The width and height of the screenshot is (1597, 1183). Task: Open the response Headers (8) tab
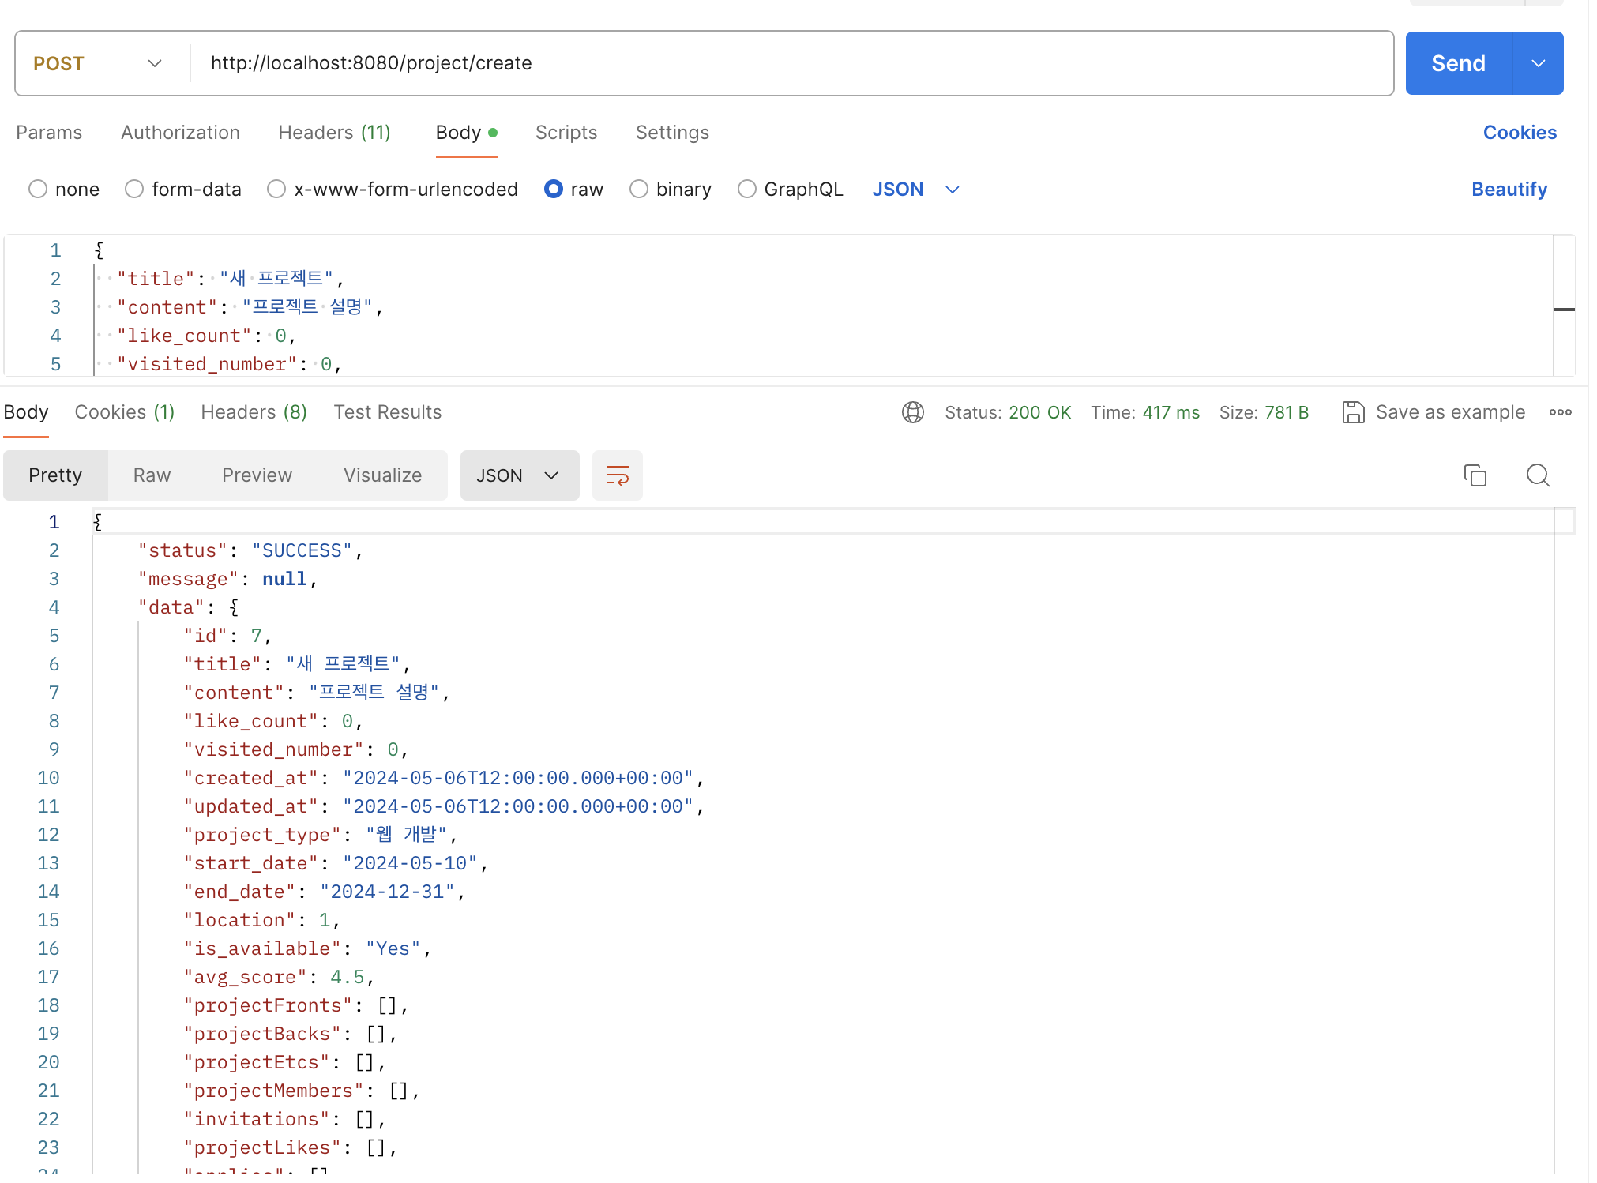point(254,412)
